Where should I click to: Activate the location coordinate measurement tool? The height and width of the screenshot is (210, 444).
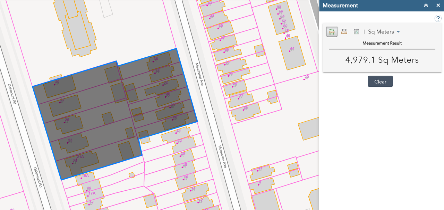356,32
